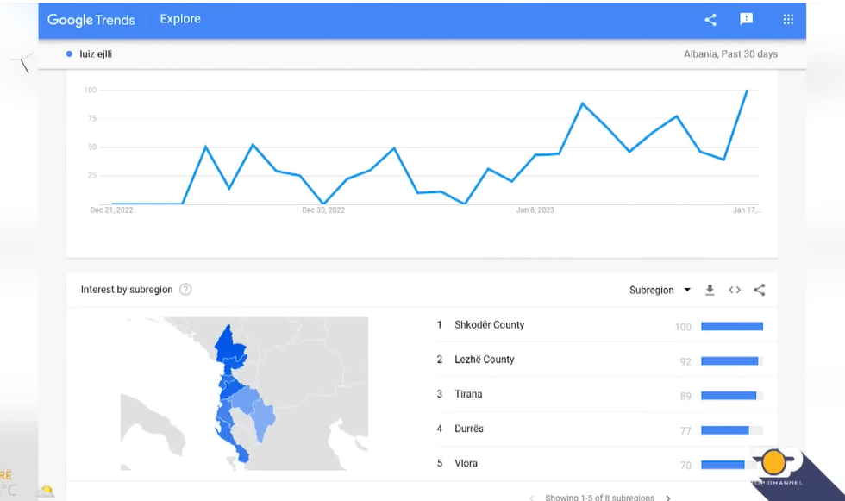Image resolution: width=845 pixels, height=501 pixels.
Task: Open the Subregion dropdown
Action: (660, 291)
